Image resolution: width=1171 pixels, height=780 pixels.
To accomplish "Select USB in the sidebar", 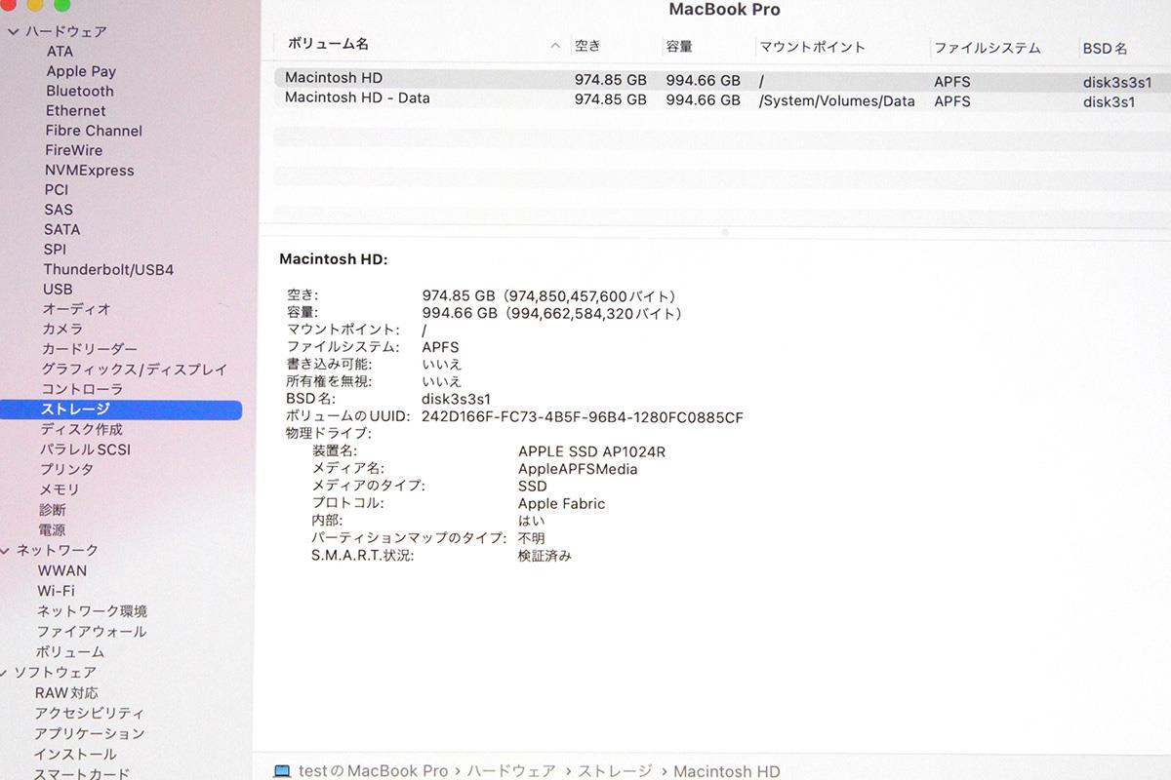I will [58, 290].
